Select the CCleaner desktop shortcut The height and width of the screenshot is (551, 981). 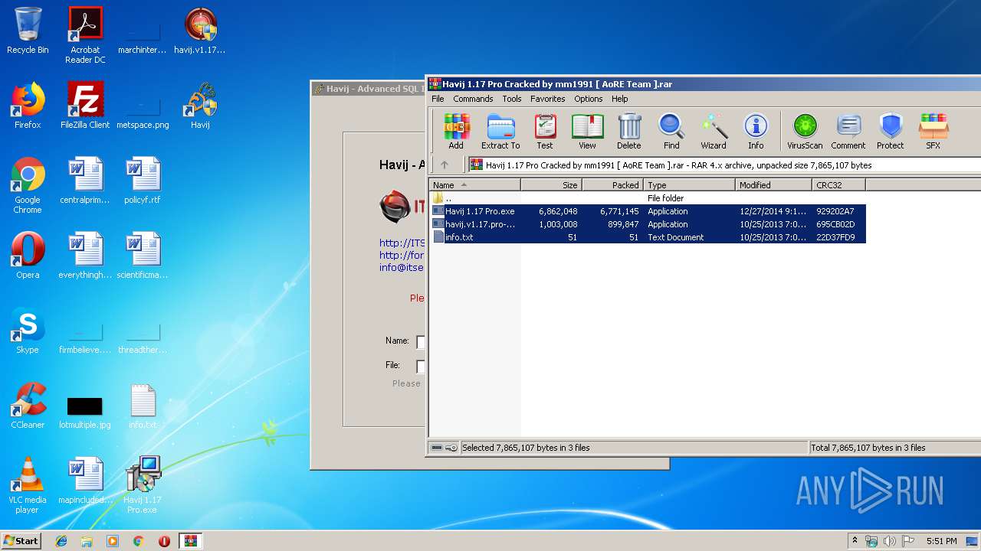click(28, 406)
